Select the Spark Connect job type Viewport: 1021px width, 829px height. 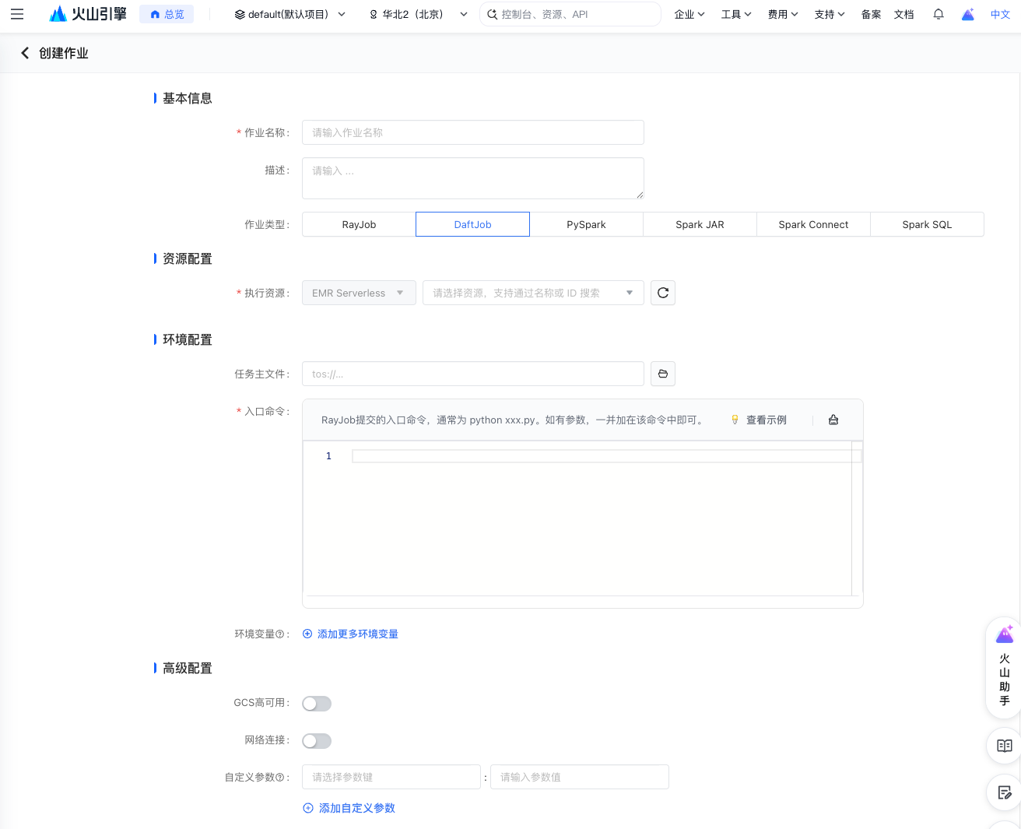tap(813, 224)
